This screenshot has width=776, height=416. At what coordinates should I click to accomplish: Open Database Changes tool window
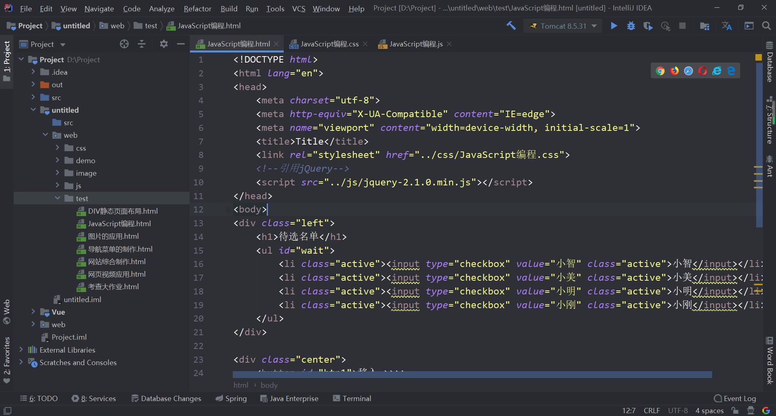tap(166, 398)
